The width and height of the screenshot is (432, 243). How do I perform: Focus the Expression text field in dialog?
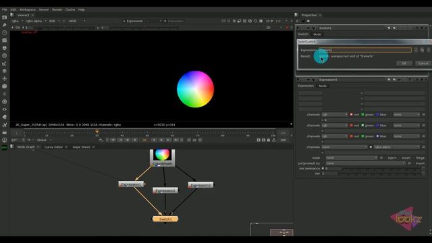tap(365, 50)
